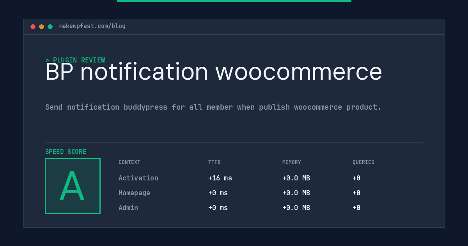
Task: Select the Activation row label
Action: (x=138, y=178)
